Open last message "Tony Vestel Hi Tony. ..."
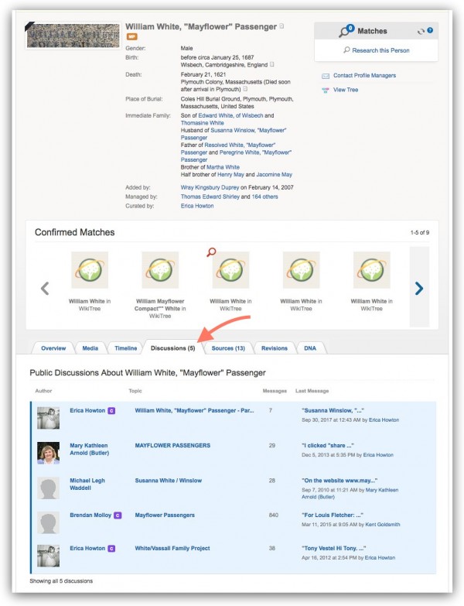The image size is (464, 606). [333, 549]
